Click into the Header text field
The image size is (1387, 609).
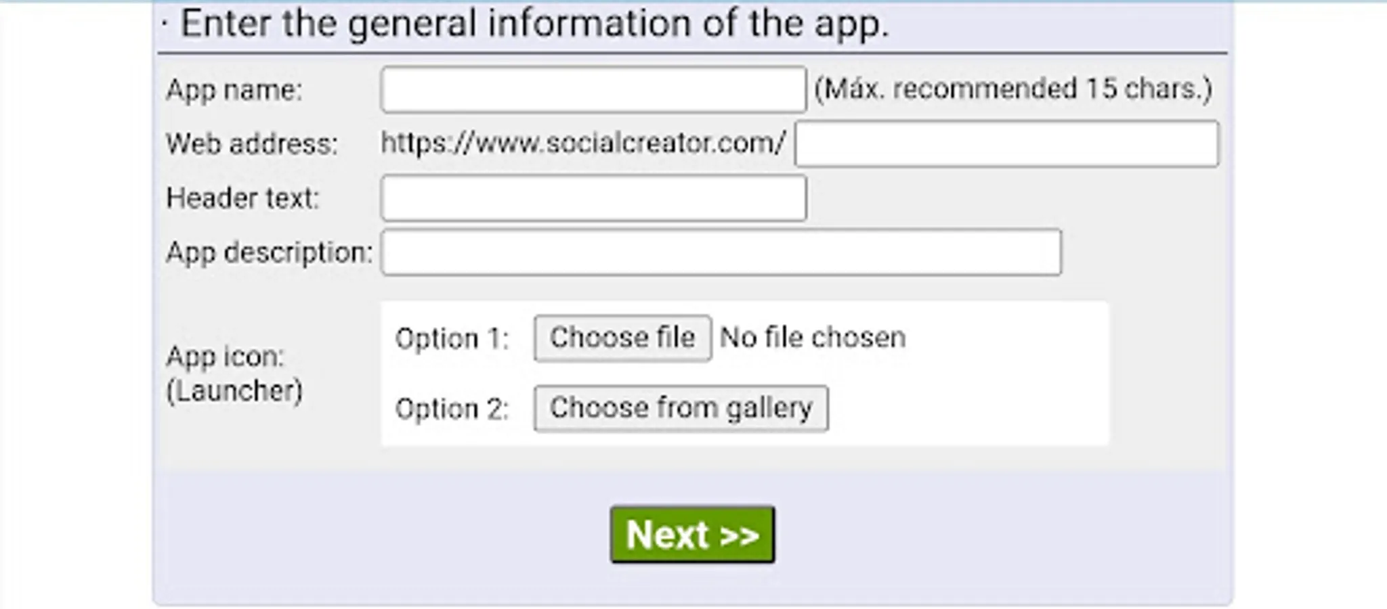593,198
